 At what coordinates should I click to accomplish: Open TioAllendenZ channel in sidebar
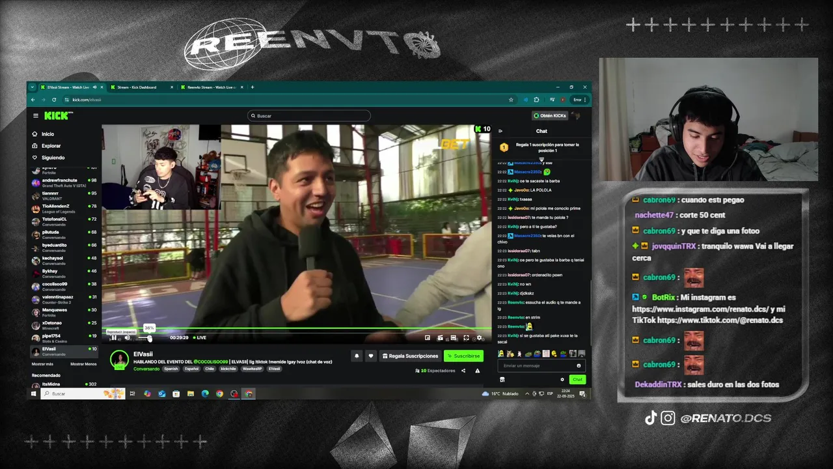tap(64, 208)
